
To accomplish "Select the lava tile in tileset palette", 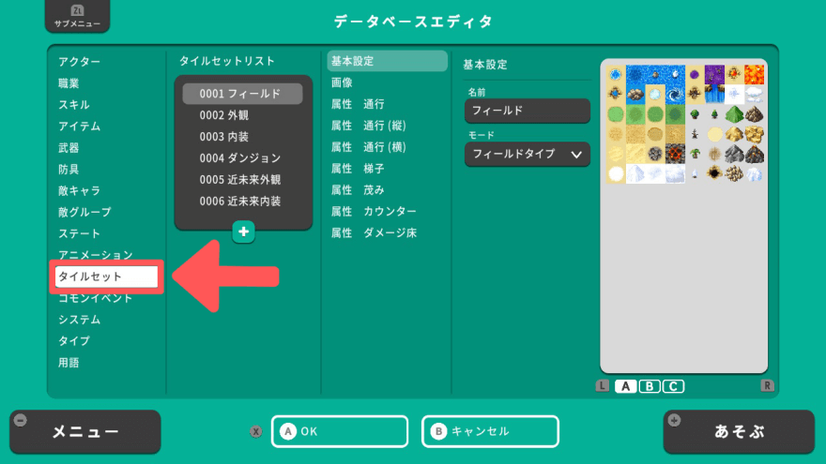I will [755, 75].
